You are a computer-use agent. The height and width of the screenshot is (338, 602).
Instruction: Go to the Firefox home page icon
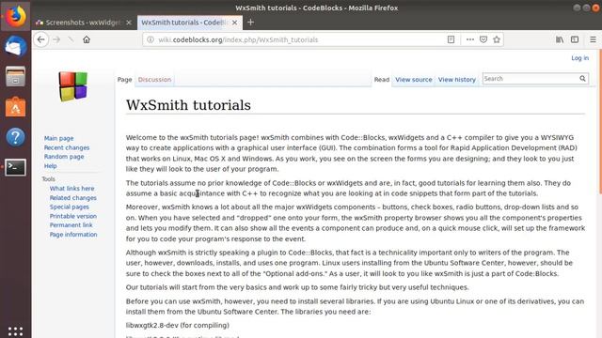(87, 39)
